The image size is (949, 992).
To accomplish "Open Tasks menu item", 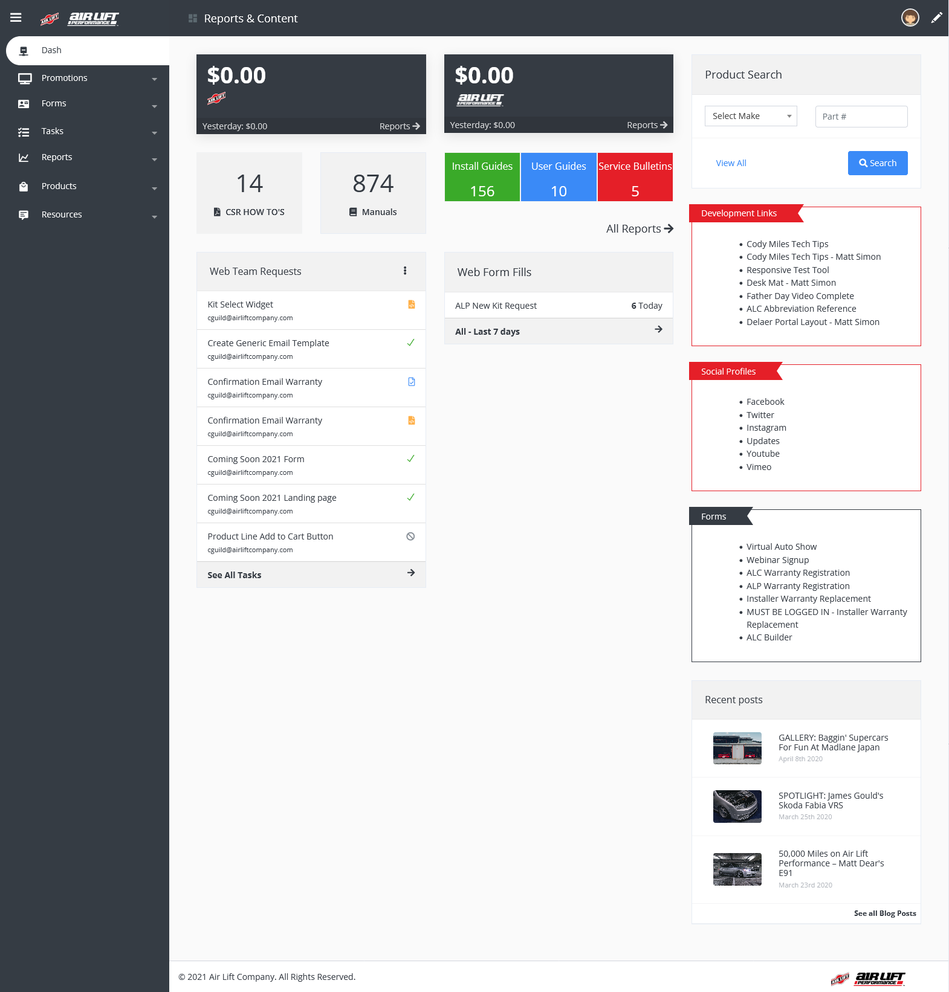I will pyautogui.click(x=52, y=131).
